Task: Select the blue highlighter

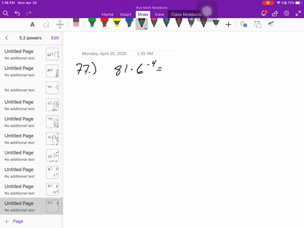Action: click(x=129, y=23)
